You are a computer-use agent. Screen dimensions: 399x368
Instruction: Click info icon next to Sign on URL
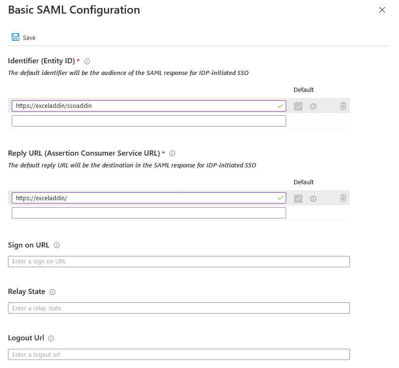pyautogui.click(x=57, y=245)
